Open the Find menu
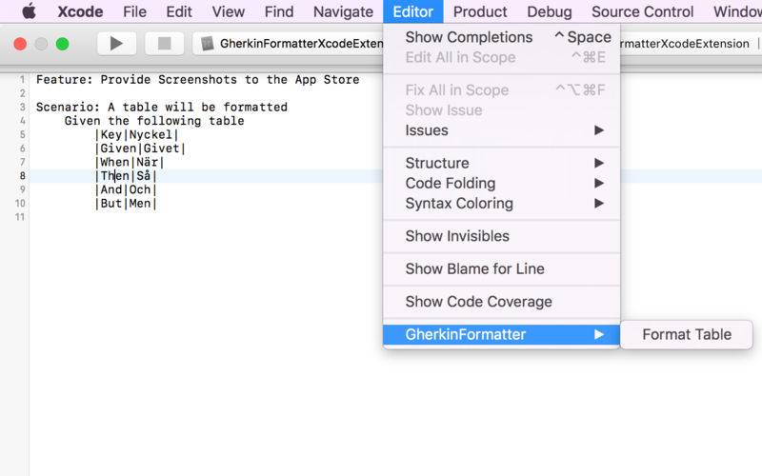 (x=279, y=11)
